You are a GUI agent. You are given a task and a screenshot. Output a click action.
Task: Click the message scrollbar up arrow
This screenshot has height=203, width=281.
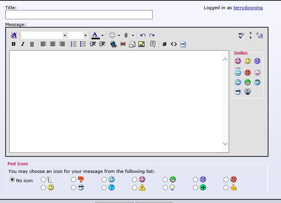pos(225,59)
